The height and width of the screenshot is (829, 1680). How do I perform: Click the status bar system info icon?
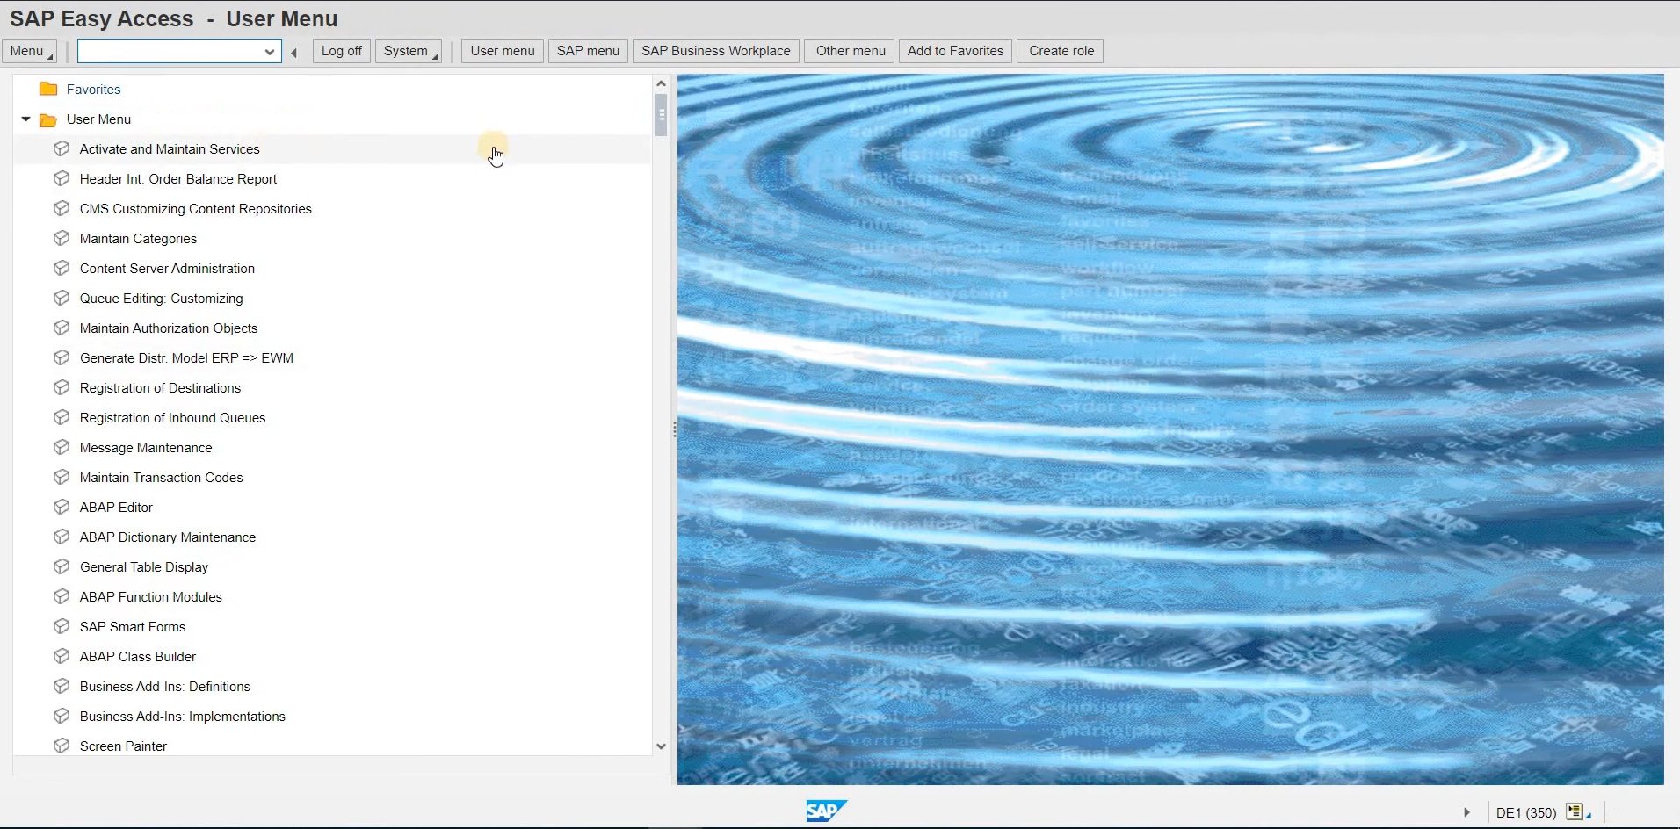point(1575,812)
